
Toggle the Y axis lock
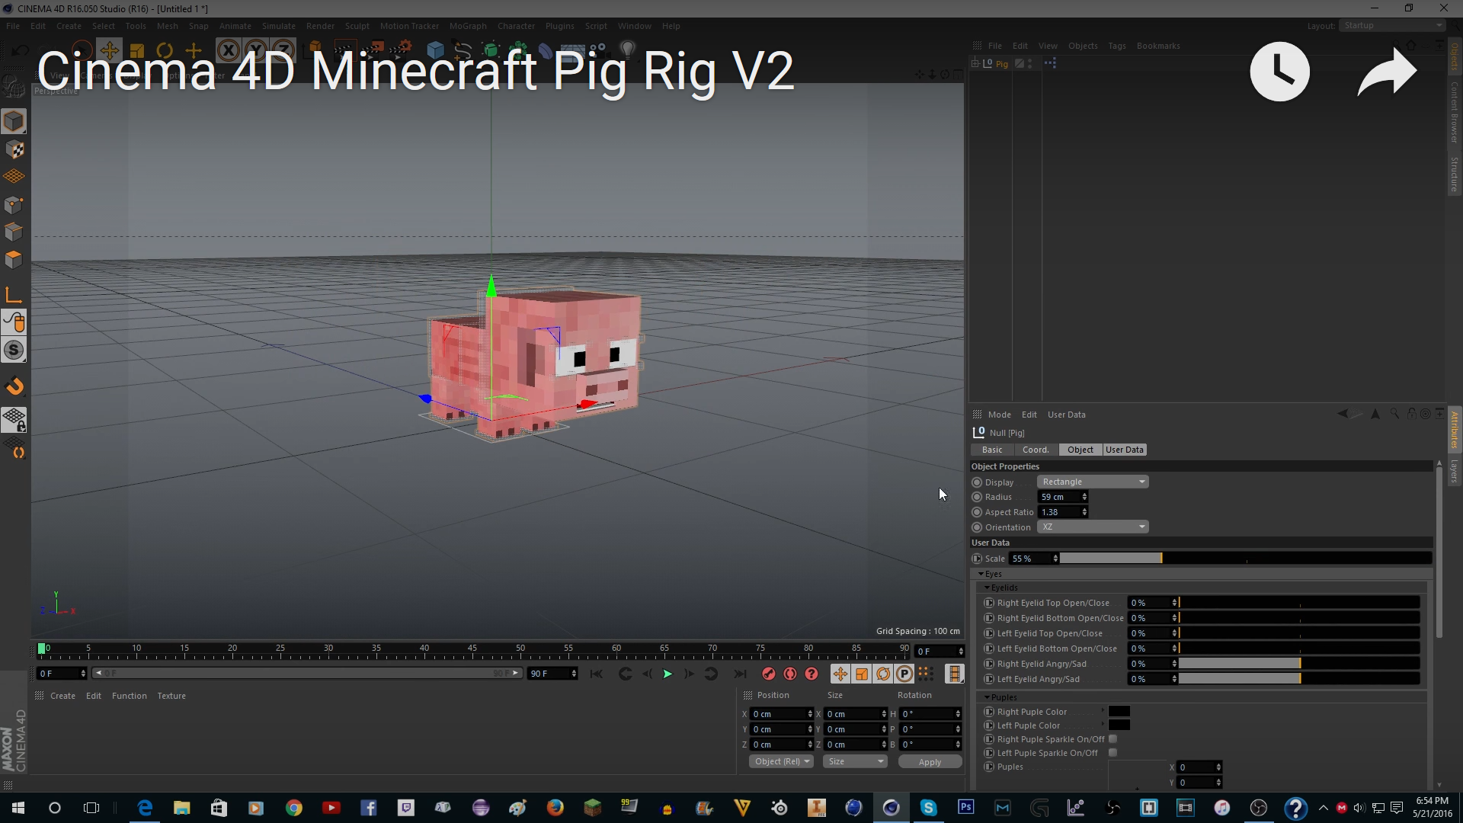tap(255, 51)
